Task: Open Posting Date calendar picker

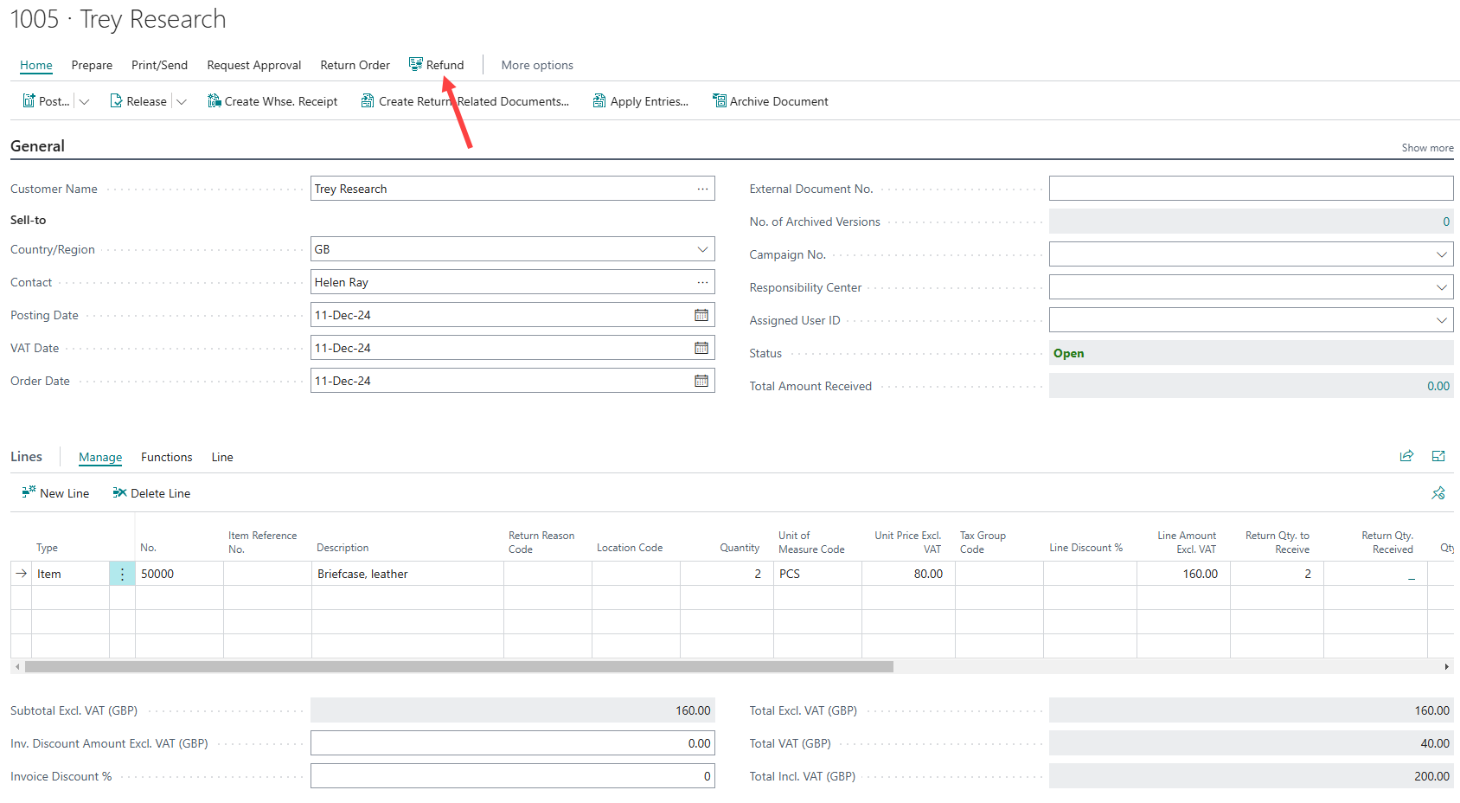Action: [701, 315]
